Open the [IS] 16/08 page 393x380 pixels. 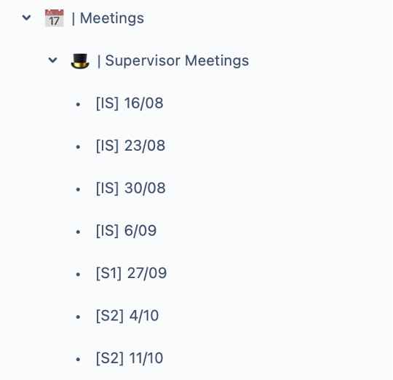click(x=130, y=103)
